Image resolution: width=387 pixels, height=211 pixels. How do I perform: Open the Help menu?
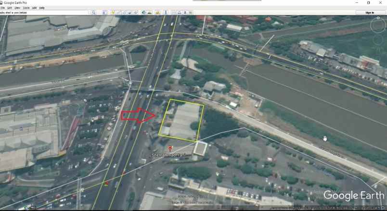click(42, 8)
